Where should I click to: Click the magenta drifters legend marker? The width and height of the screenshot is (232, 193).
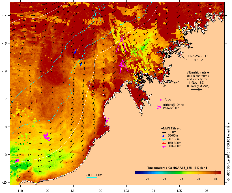(x=159, y=107)
